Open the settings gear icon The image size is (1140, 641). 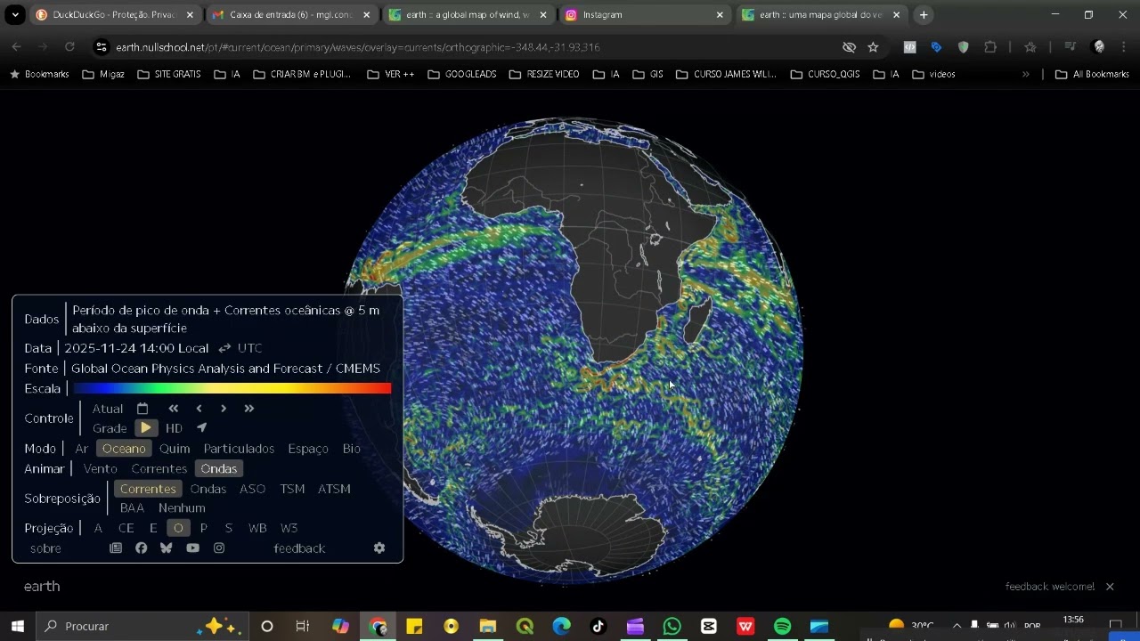[x=379, y=548]
